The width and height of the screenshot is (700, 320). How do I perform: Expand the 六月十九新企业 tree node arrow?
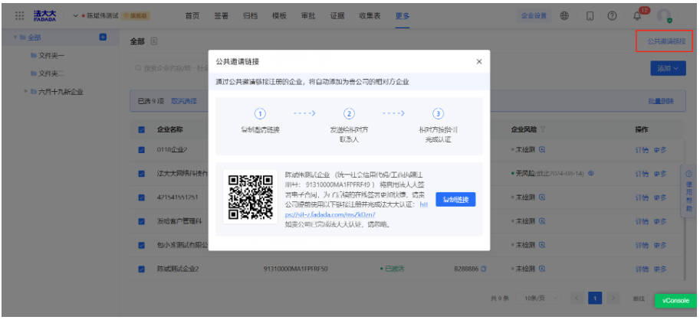click(x=26, y=91)
